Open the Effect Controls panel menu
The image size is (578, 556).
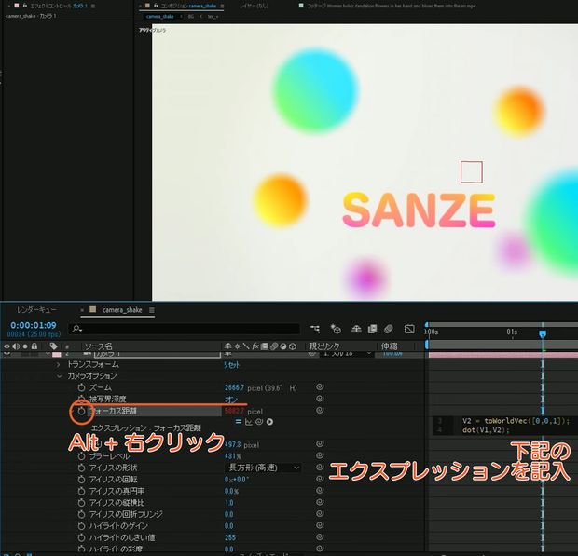pos(93,6)
